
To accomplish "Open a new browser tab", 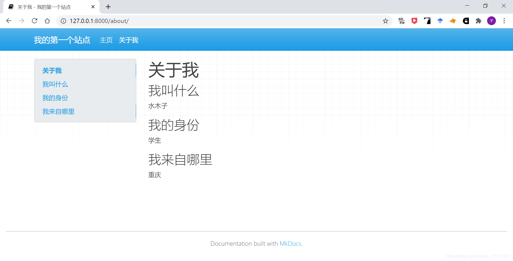I will point(108,7).
